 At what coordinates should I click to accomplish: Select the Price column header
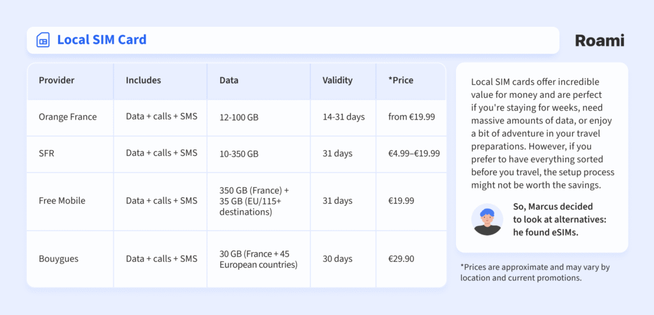pyautogui.click(x=400, y=81)
